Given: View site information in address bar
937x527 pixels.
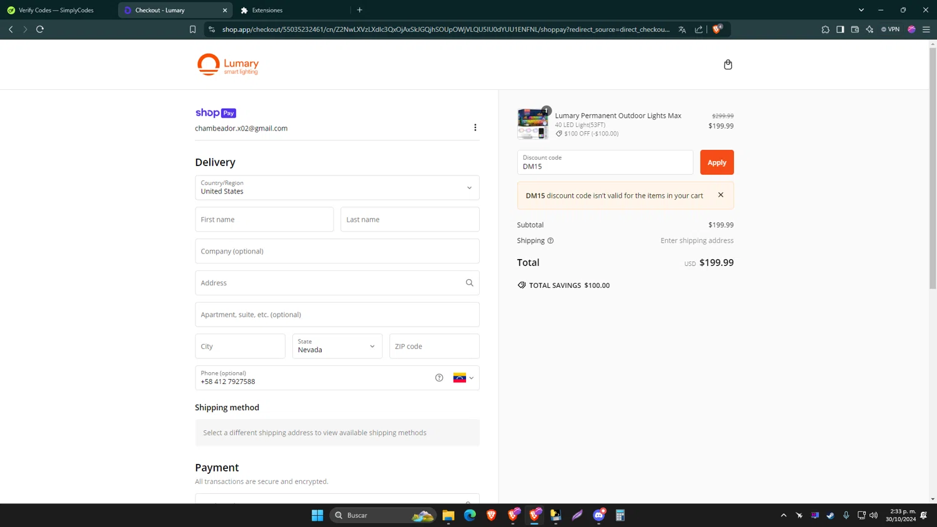Looking at the screenshot, I should click(x=212, y=29).
